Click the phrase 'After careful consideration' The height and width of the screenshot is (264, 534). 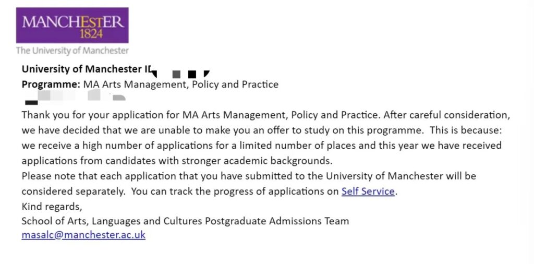coord(448,115)
